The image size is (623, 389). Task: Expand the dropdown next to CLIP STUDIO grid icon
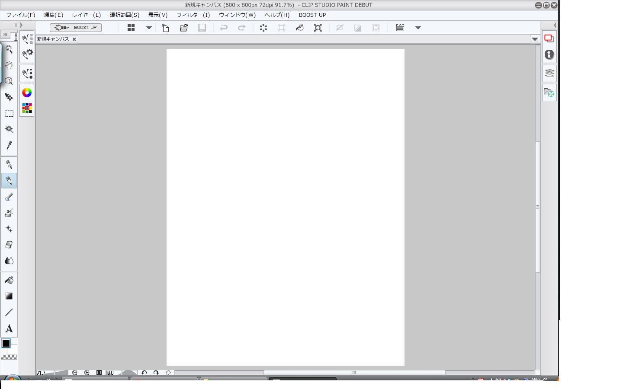pyautogui.click(x=149, y=28)
